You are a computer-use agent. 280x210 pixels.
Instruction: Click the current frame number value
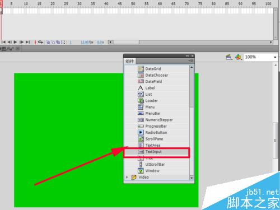click(x=71, y=43)
